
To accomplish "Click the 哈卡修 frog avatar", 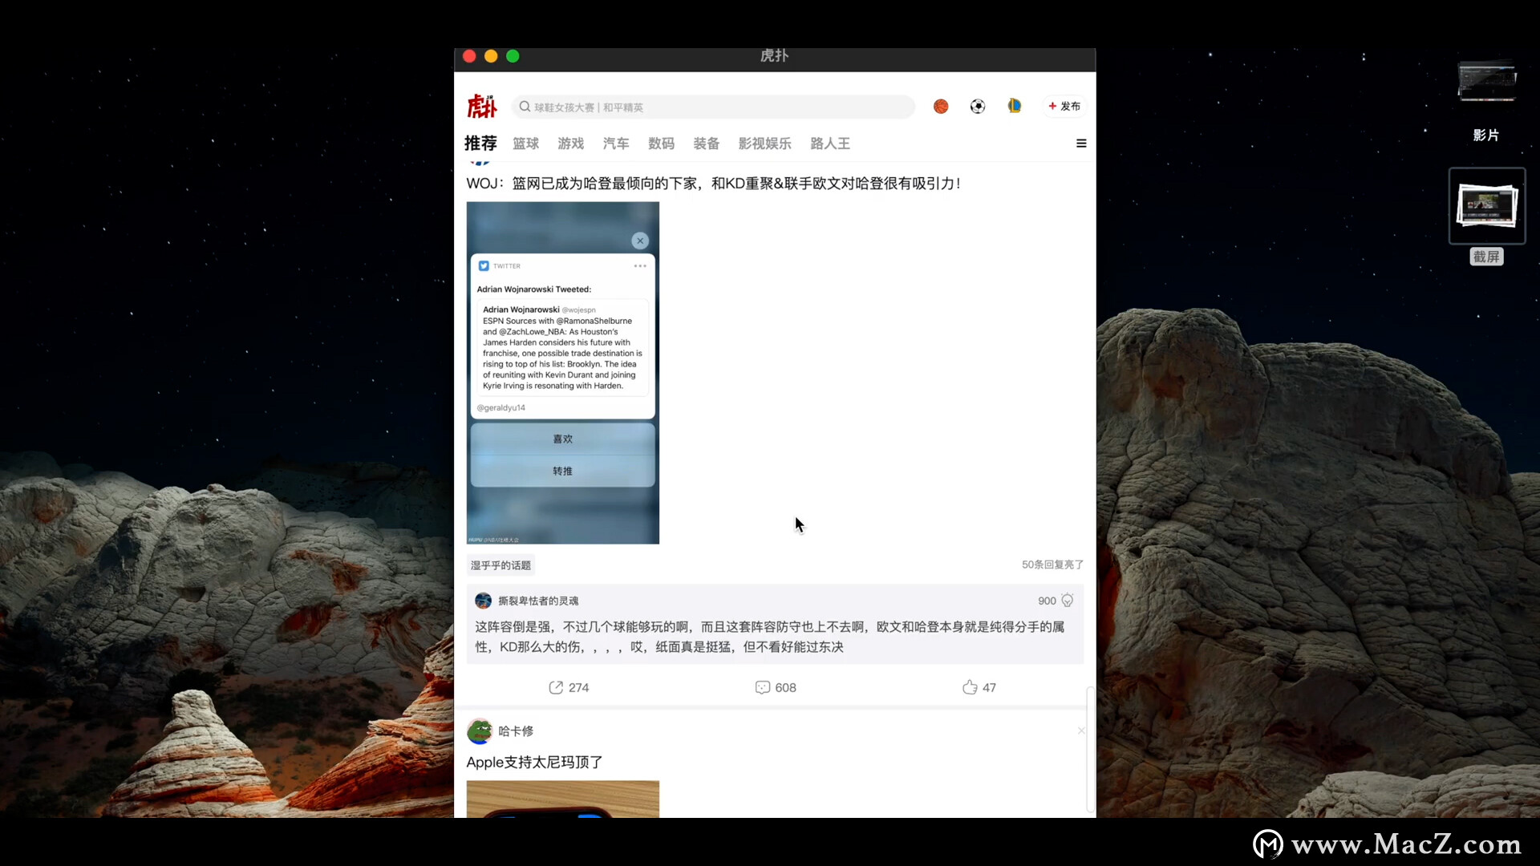I will (x=480, y=731).
